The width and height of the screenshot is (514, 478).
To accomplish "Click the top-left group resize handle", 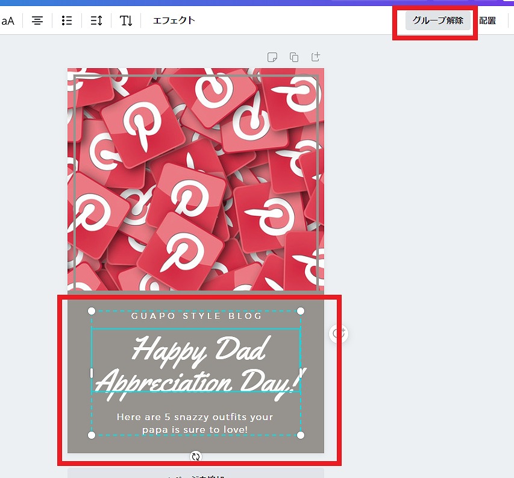I will (x=92, y=311).
